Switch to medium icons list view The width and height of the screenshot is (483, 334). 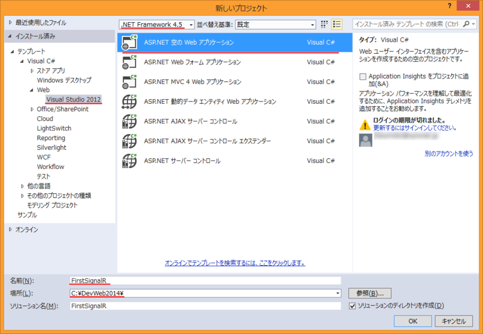[337, 24]
